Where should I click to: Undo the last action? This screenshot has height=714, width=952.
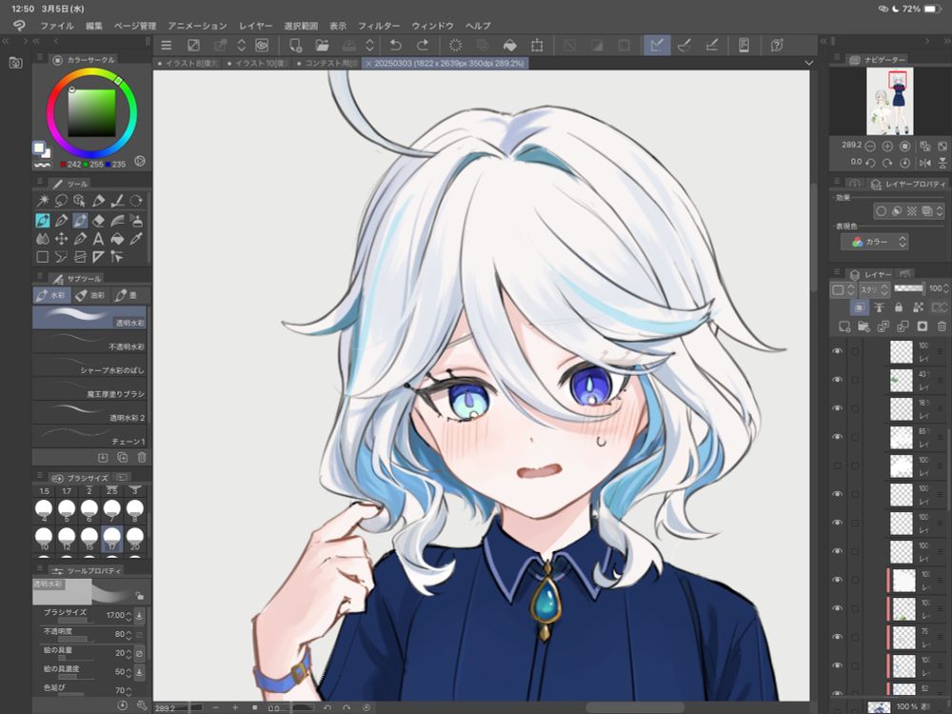pos(396,46)
